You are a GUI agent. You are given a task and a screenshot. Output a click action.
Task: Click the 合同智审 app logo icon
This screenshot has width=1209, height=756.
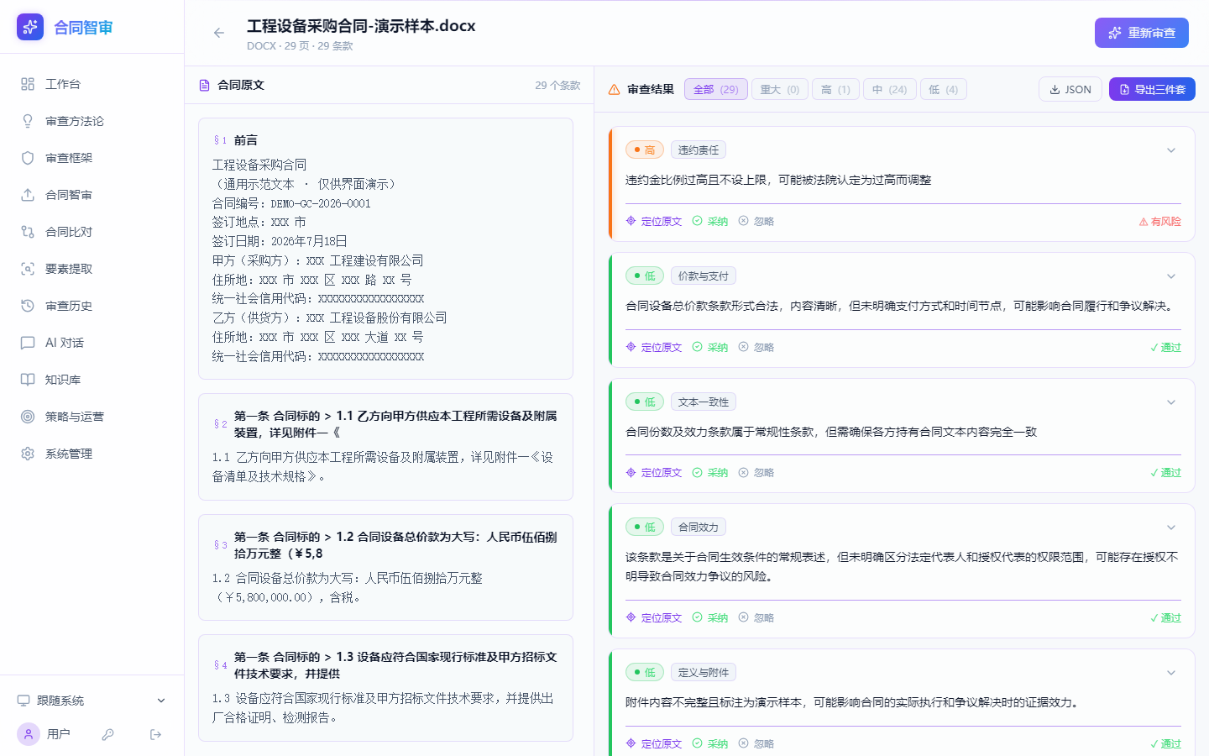pos(30,27)
